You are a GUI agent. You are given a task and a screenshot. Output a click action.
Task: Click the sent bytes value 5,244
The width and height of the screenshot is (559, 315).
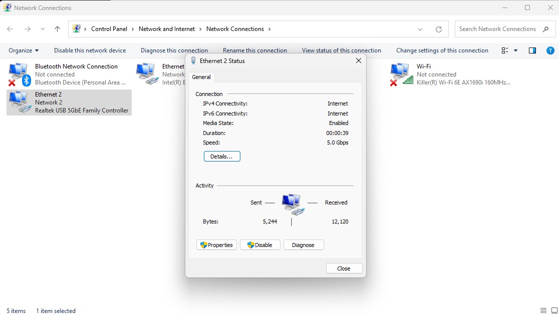point(270,221)
